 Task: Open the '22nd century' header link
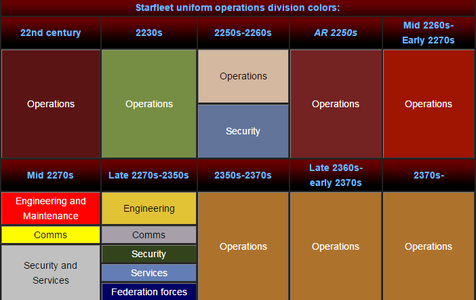tap(51, 33)
